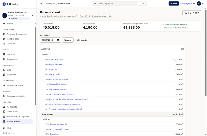Click the Point of sale icon
Screen dimensions: 207x136
[4, 39]
